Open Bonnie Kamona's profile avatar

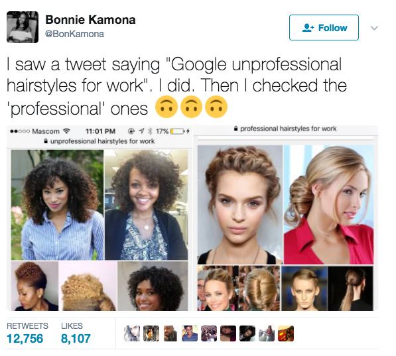(x=23, y=27)
